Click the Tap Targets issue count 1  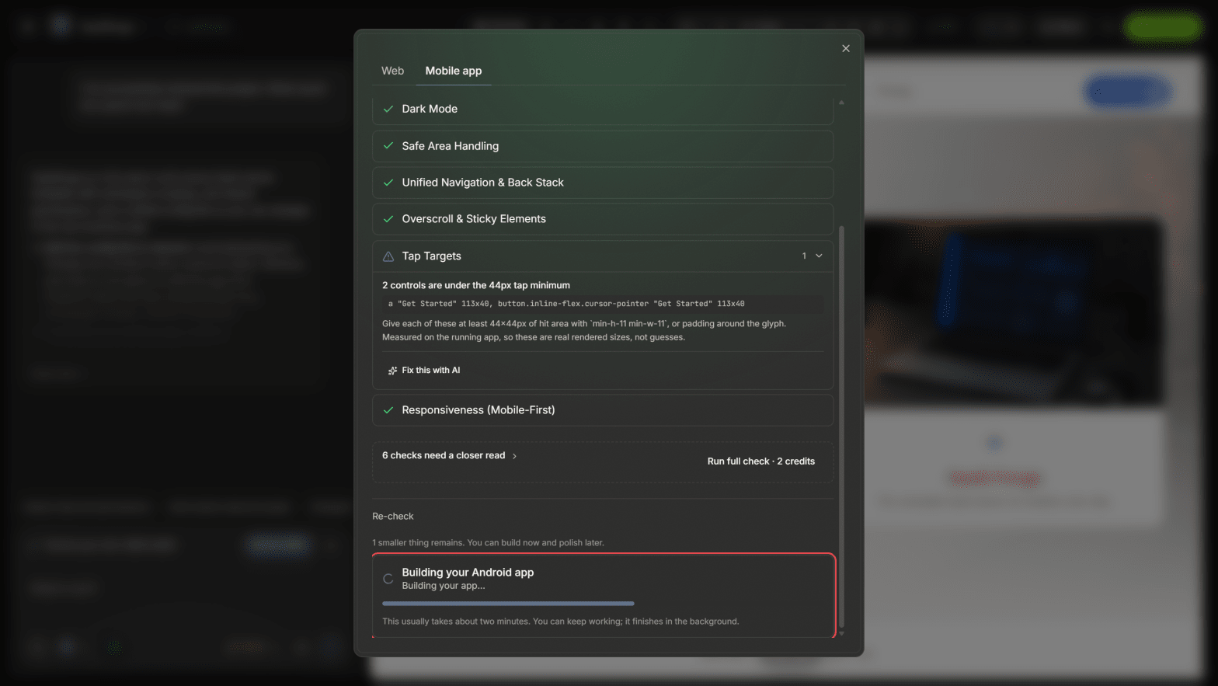point(804,256)
